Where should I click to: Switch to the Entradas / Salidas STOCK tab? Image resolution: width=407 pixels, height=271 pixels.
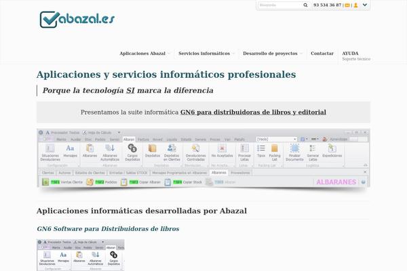tap(128, 173)
